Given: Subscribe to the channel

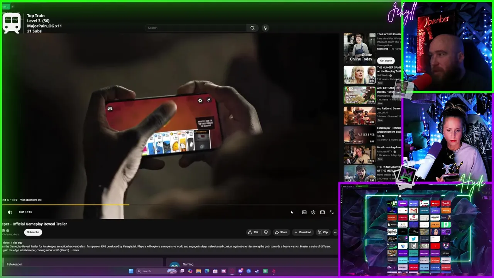Looking at the screenshot, I should tap(33, 232).
